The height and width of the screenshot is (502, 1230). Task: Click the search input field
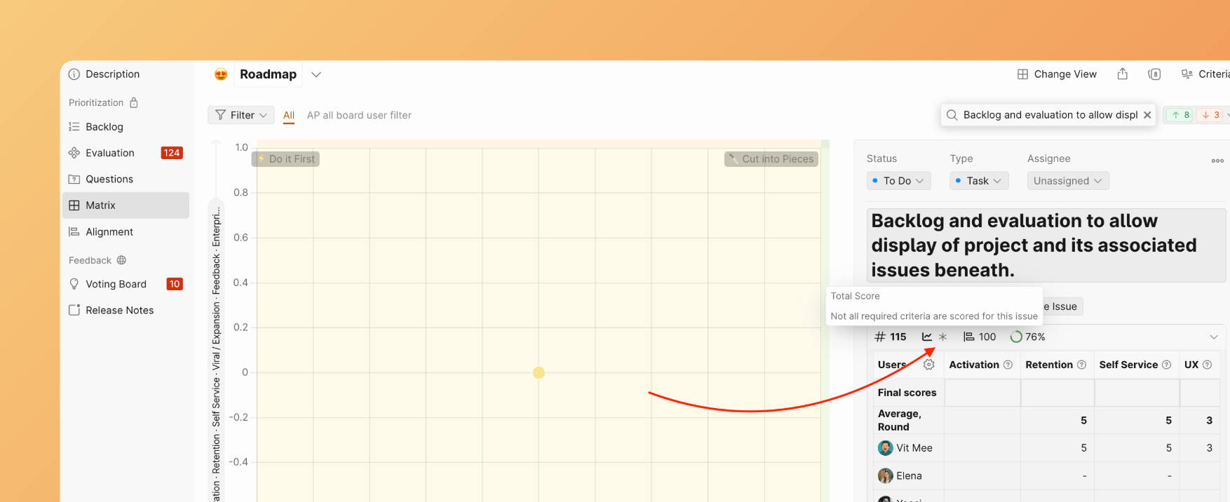click(x=1048, y=115)
